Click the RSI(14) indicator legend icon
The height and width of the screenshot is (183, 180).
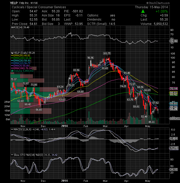(x=12, y=28)
